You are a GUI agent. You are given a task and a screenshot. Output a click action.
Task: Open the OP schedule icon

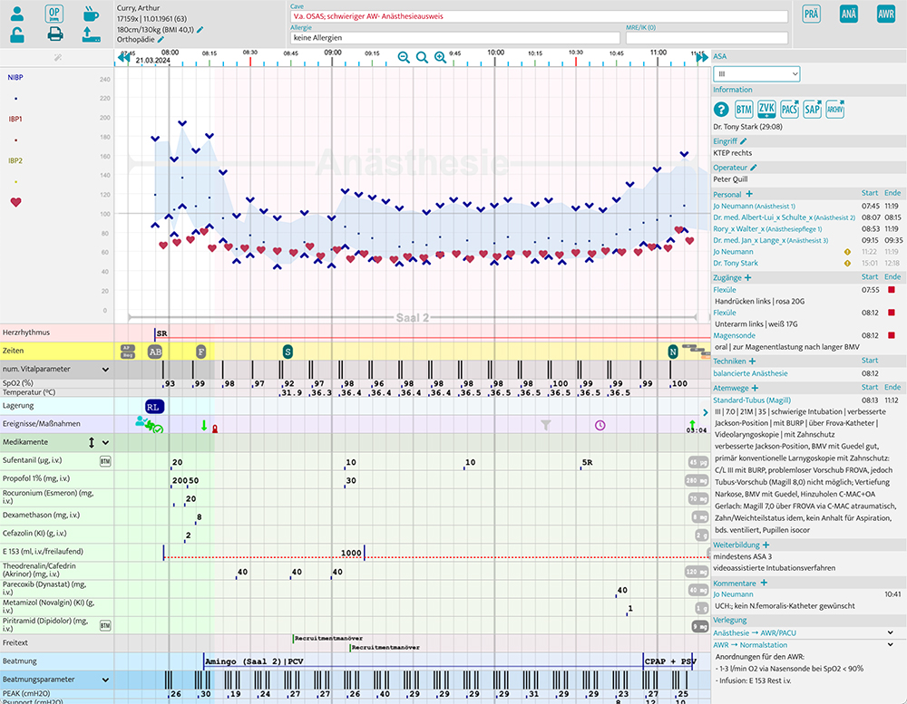coord(54,14)
